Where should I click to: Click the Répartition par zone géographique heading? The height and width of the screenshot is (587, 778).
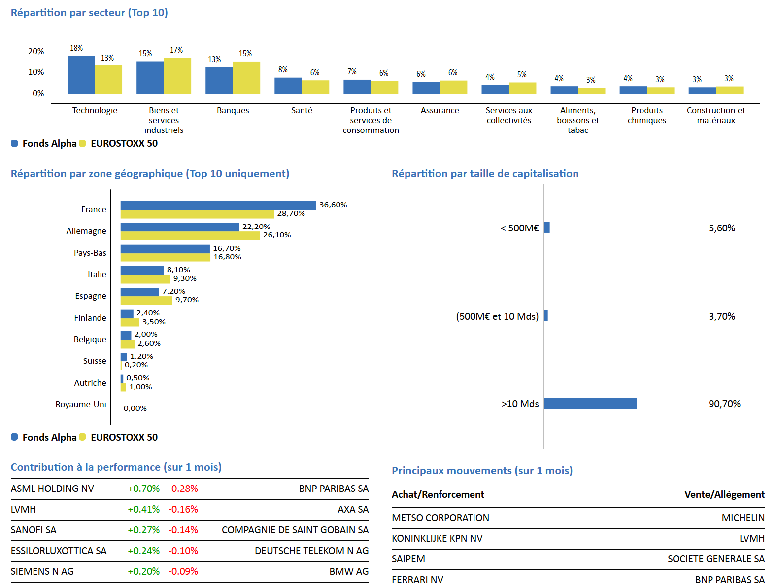(x=150, y=174)
